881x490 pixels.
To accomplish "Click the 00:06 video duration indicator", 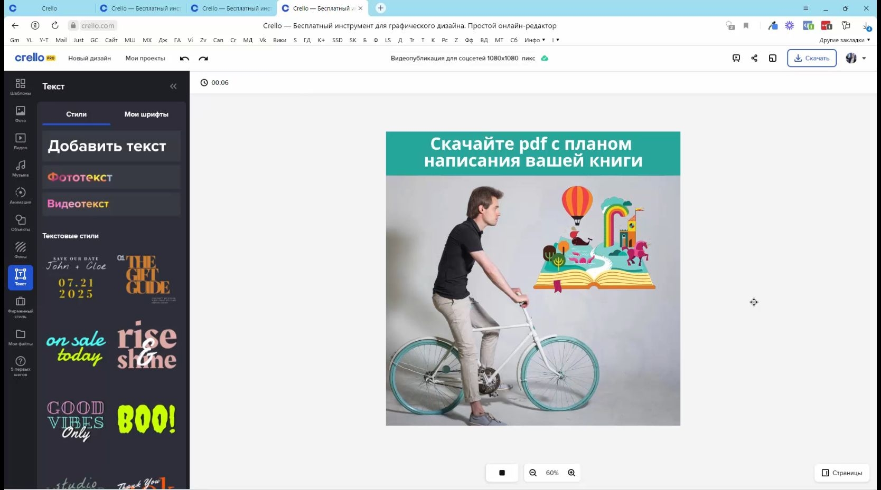I will [x=214, y=82].
